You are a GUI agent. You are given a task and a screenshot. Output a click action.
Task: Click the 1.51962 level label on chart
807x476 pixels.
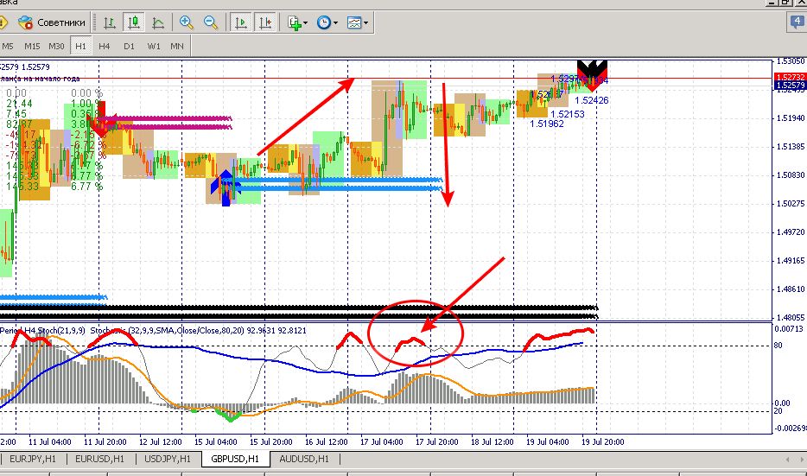click(547, 124)
